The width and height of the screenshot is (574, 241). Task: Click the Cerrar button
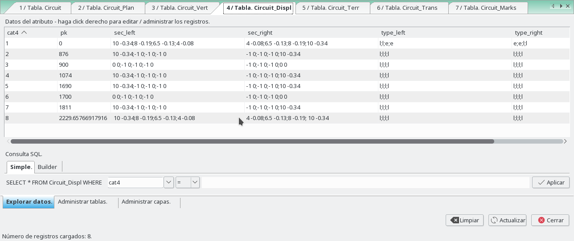click(x=550, y=220)
